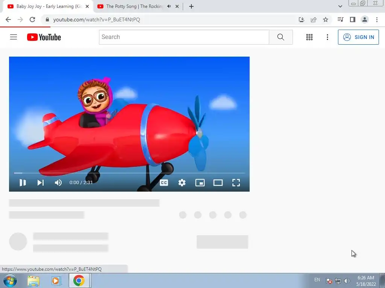Switch to theater mode
The image size is (385, 288).
[218, 183]
